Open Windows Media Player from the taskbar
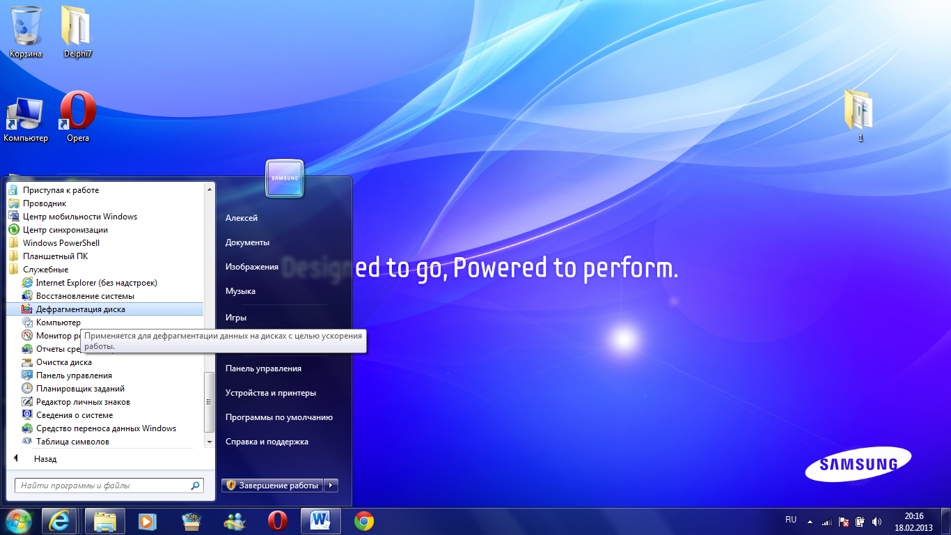Screen dimensions: 951x535 coord(147,521)
